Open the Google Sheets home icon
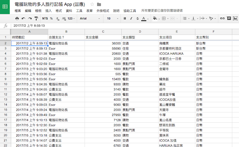Viewport: 239px width, 147px height. (x=5, y=7)
